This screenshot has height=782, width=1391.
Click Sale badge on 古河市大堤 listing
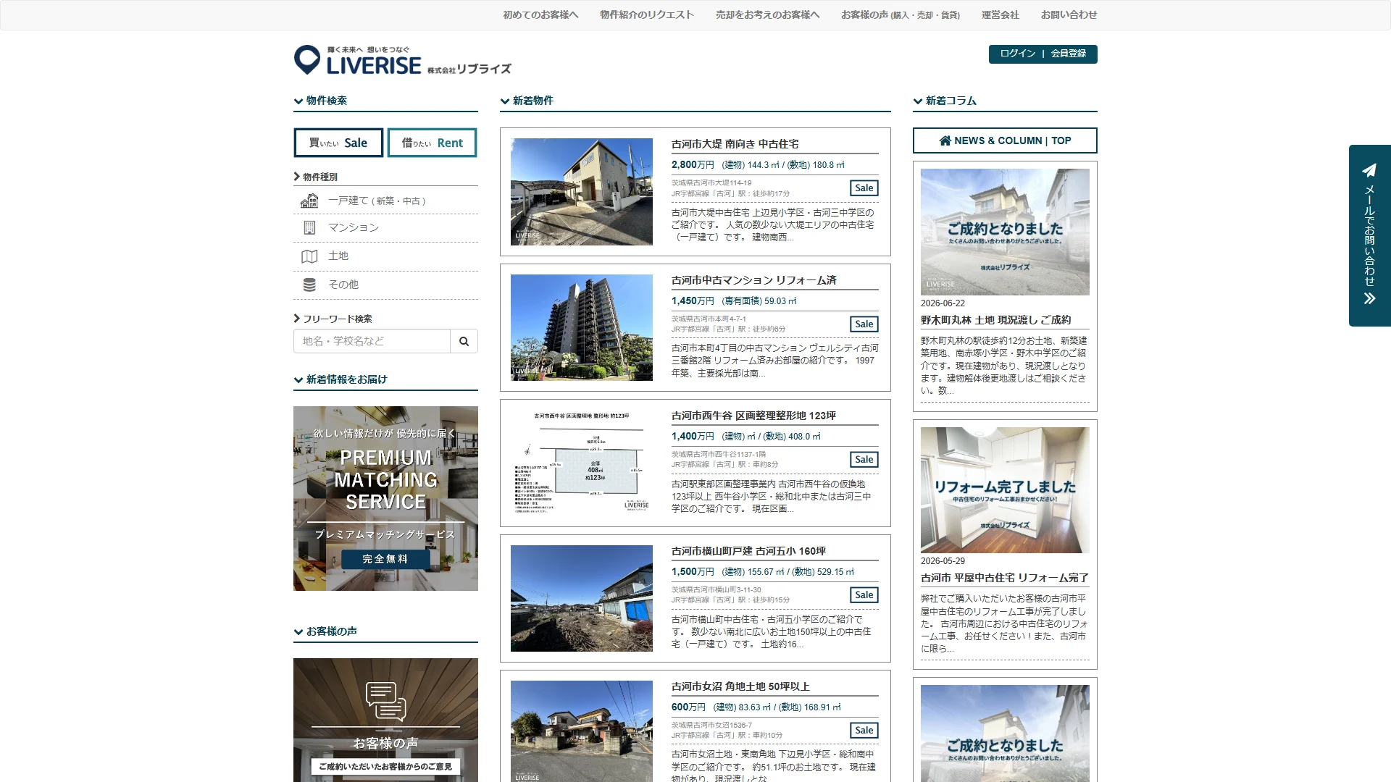pos(864,188)
